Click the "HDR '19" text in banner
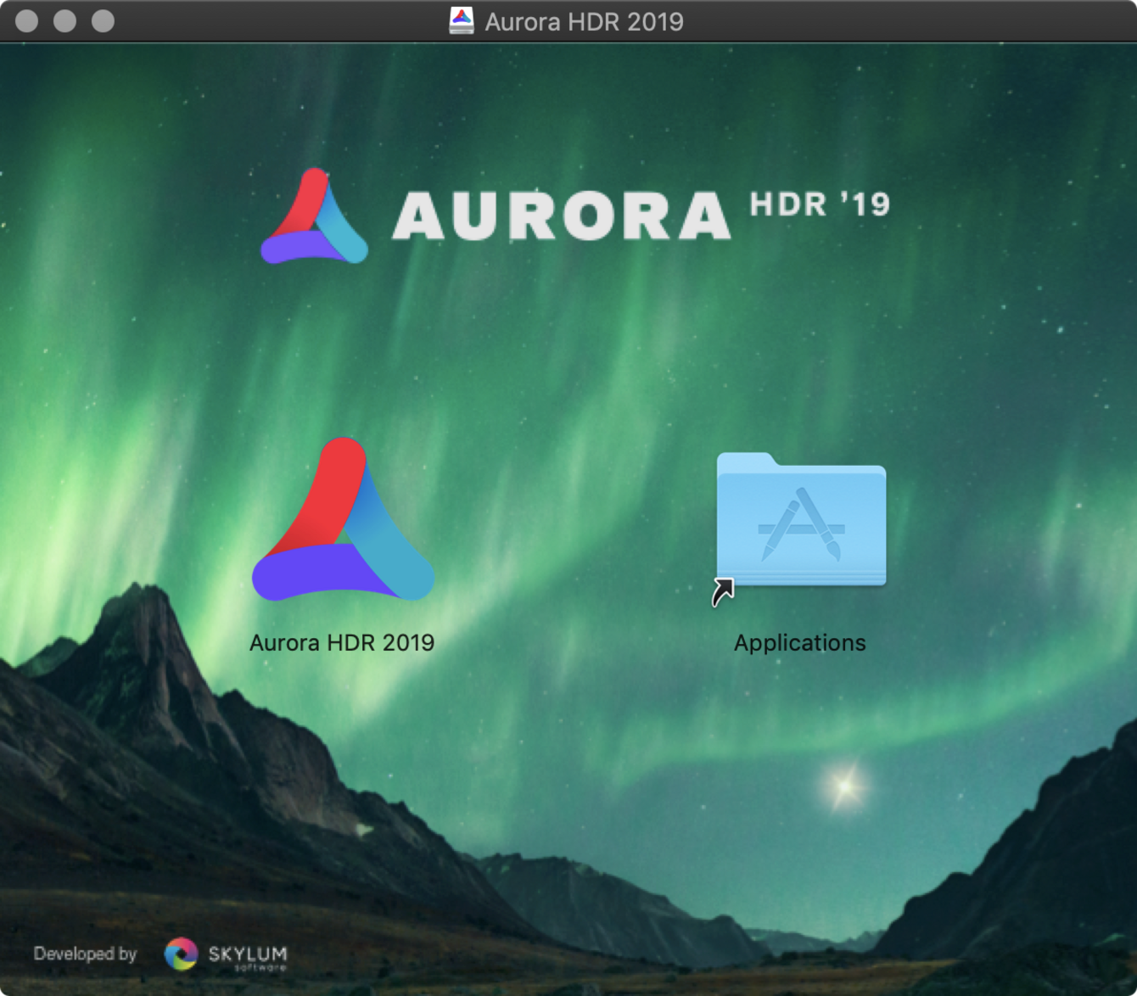1137x996 pixels. tap(820, 204)
